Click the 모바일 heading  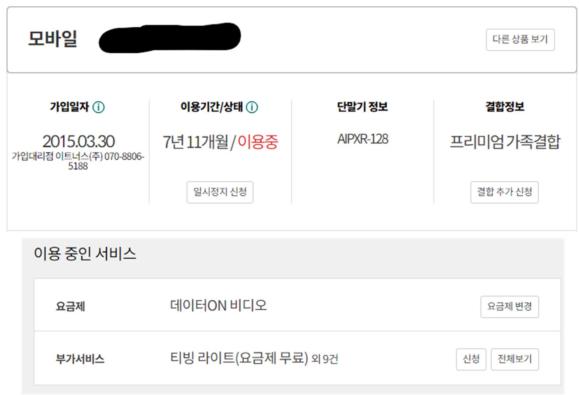coord(53,38)
